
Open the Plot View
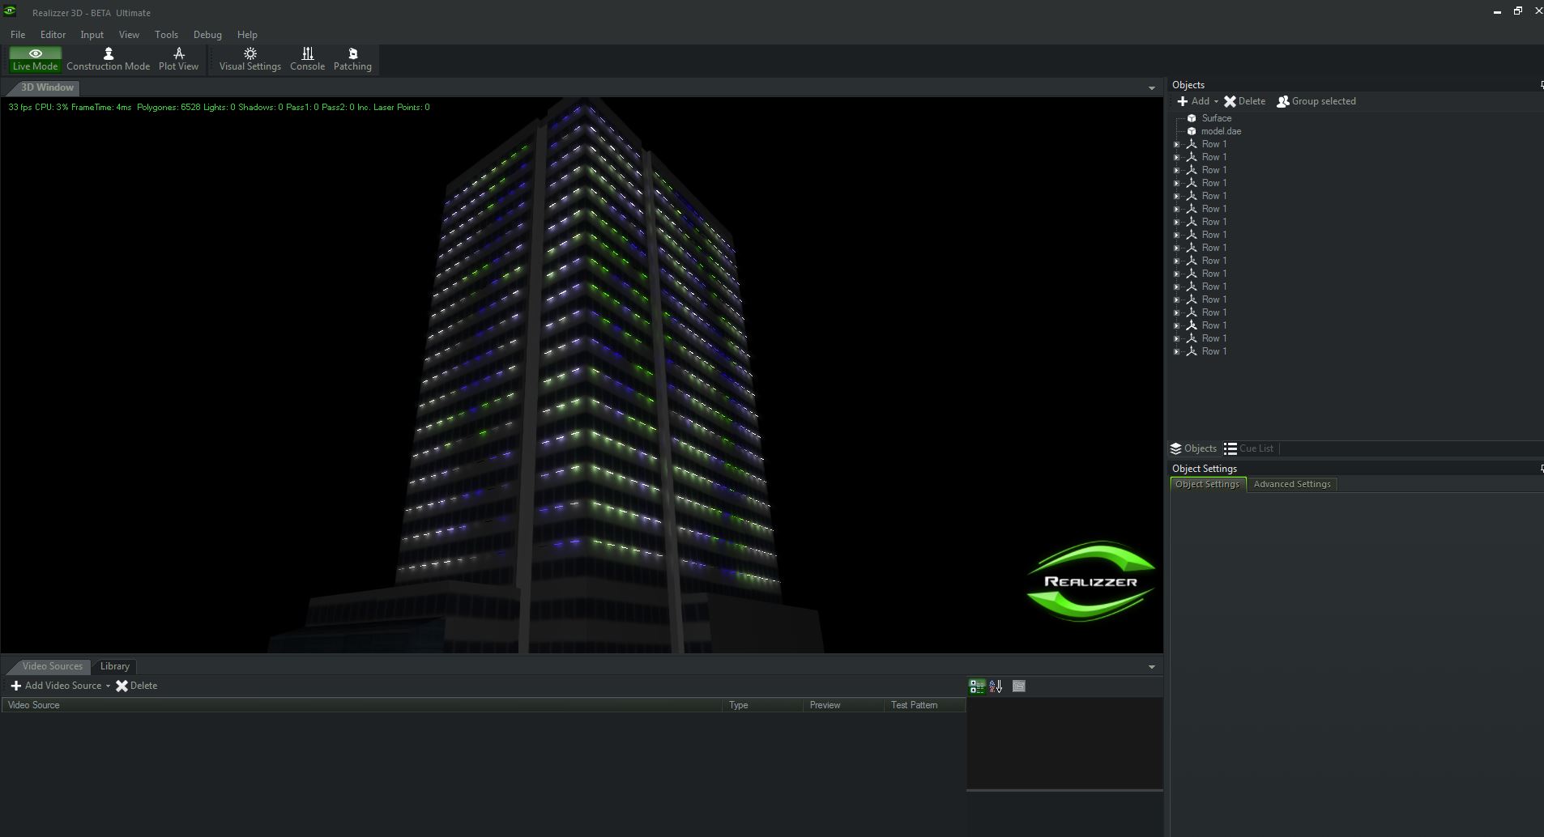(178, 60)
